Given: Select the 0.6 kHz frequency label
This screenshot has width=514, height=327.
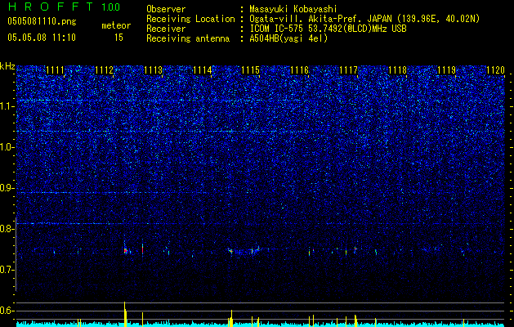Looking at the screenshot, I should (x=7, y=311).
